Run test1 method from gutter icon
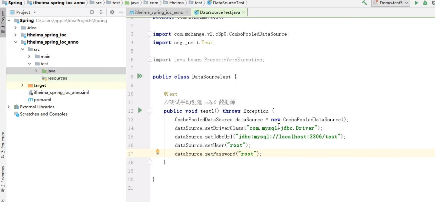Viewport: 435px width, 202px height. pyautogui.click(x=140, y=110)
